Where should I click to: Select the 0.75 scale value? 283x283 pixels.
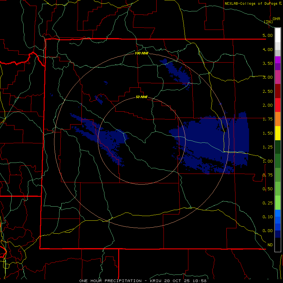(x=268, y=175)
